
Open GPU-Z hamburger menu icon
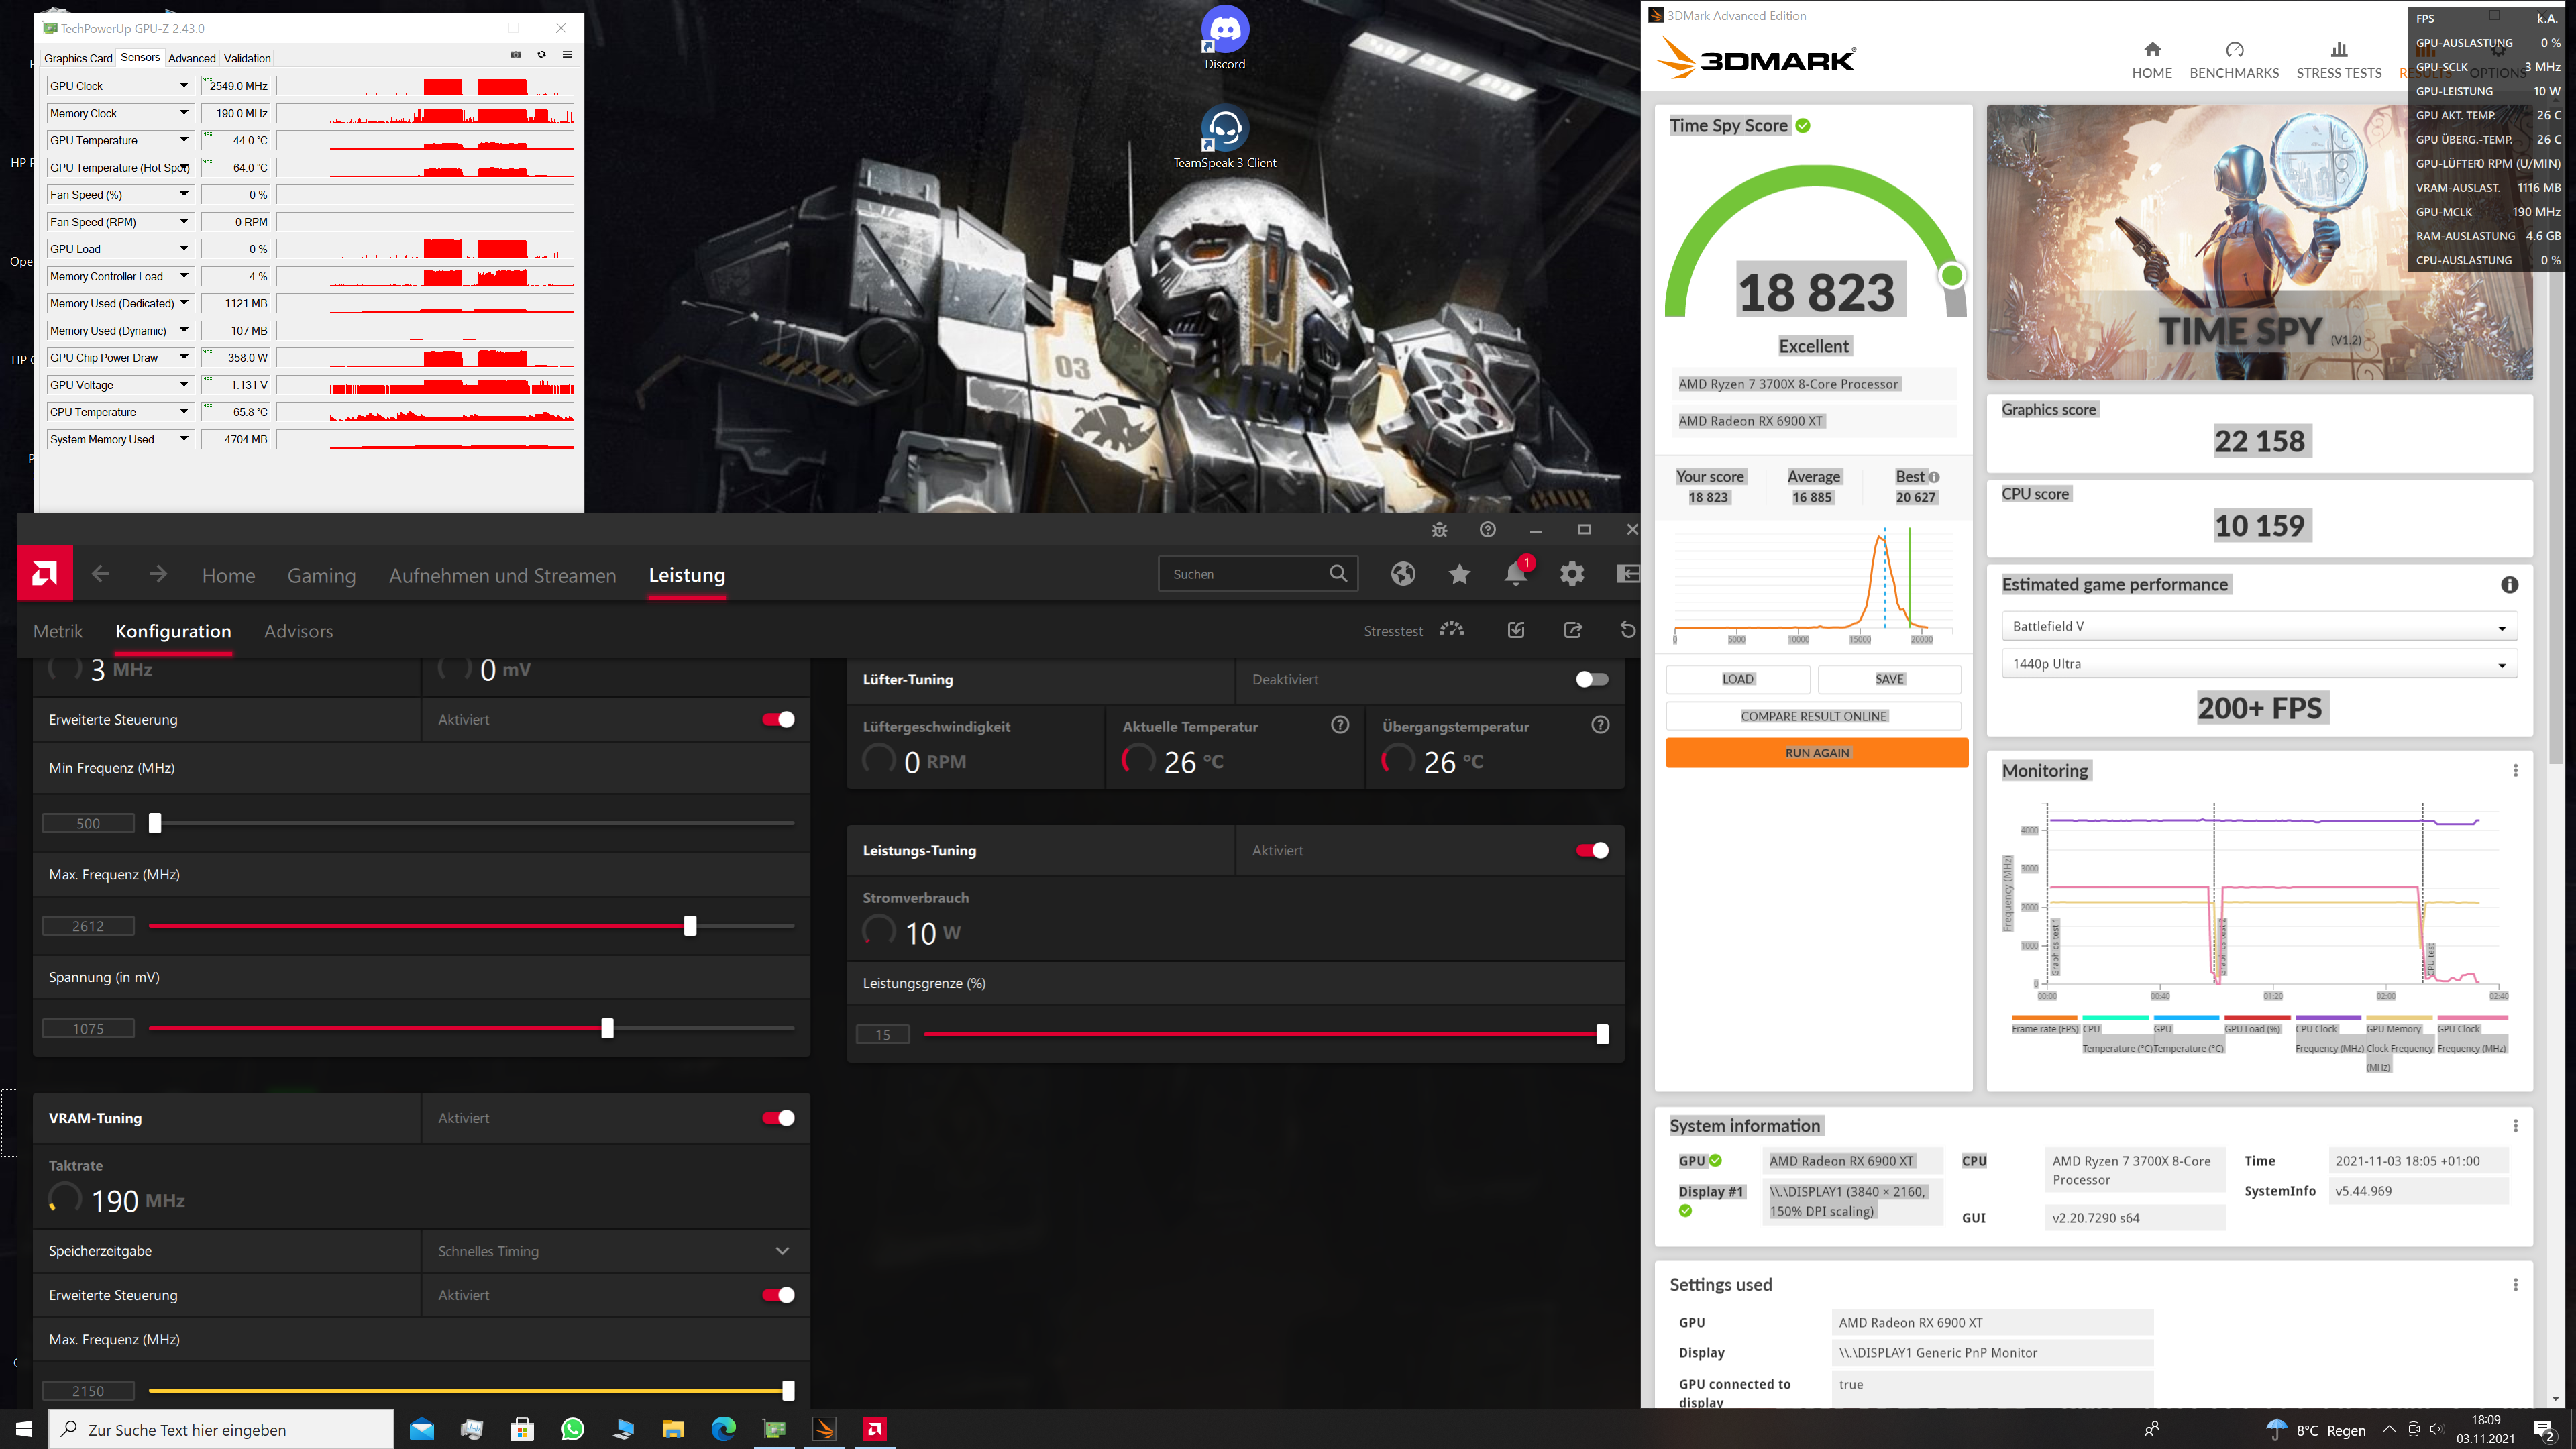coord(567,55)
